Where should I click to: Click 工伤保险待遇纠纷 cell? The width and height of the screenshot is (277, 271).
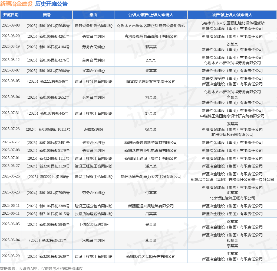[93, 224]
